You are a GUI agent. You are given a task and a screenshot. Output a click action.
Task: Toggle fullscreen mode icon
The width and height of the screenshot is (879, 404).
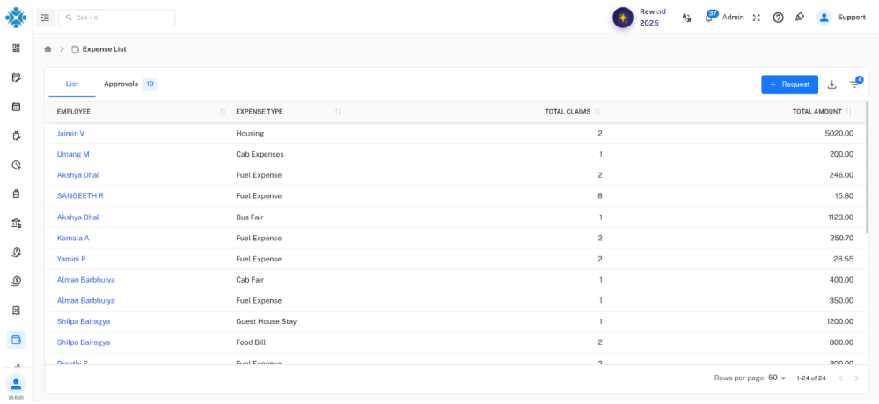point(756,18)
